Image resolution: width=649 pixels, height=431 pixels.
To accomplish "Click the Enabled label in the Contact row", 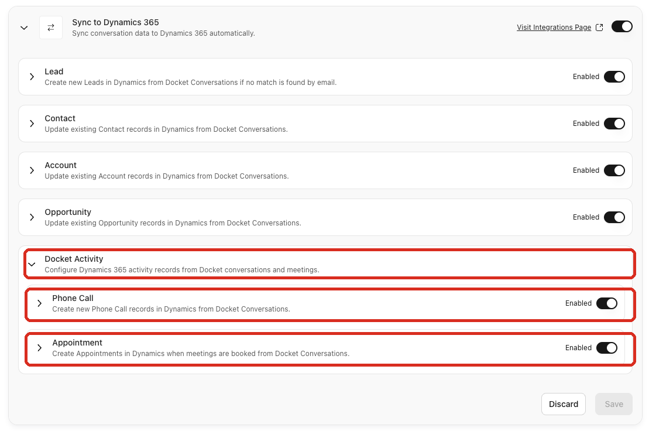I will pyautogui.click(x=586, y=124).
